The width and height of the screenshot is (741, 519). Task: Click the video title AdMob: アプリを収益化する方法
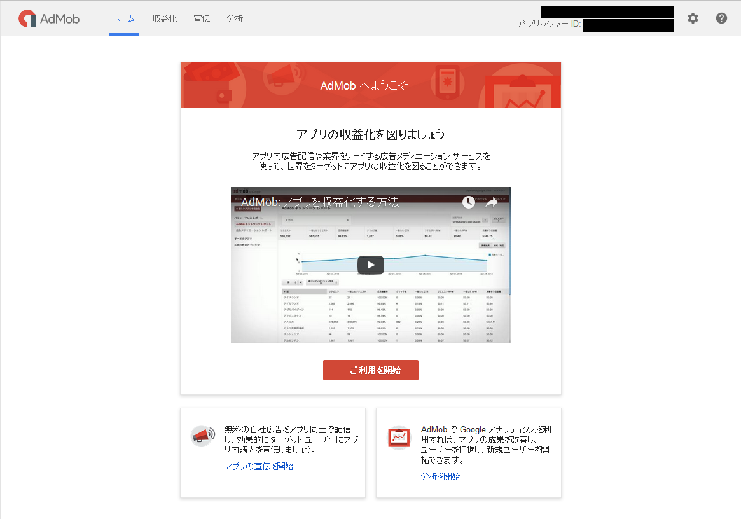coord(320,202)
